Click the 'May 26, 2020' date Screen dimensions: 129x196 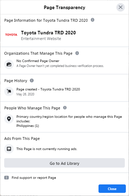pyautogui.click(x=25, y=94)
